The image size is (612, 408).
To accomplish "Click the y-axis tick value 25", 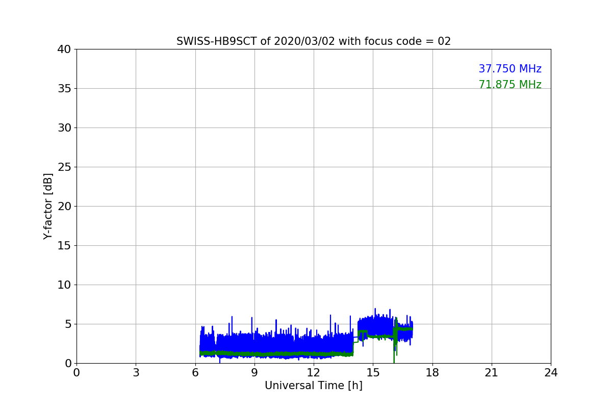I will coord(64,167).
